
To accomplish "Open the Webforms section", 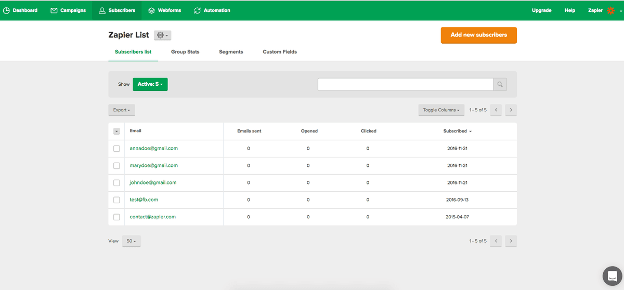I will point(164,10).
